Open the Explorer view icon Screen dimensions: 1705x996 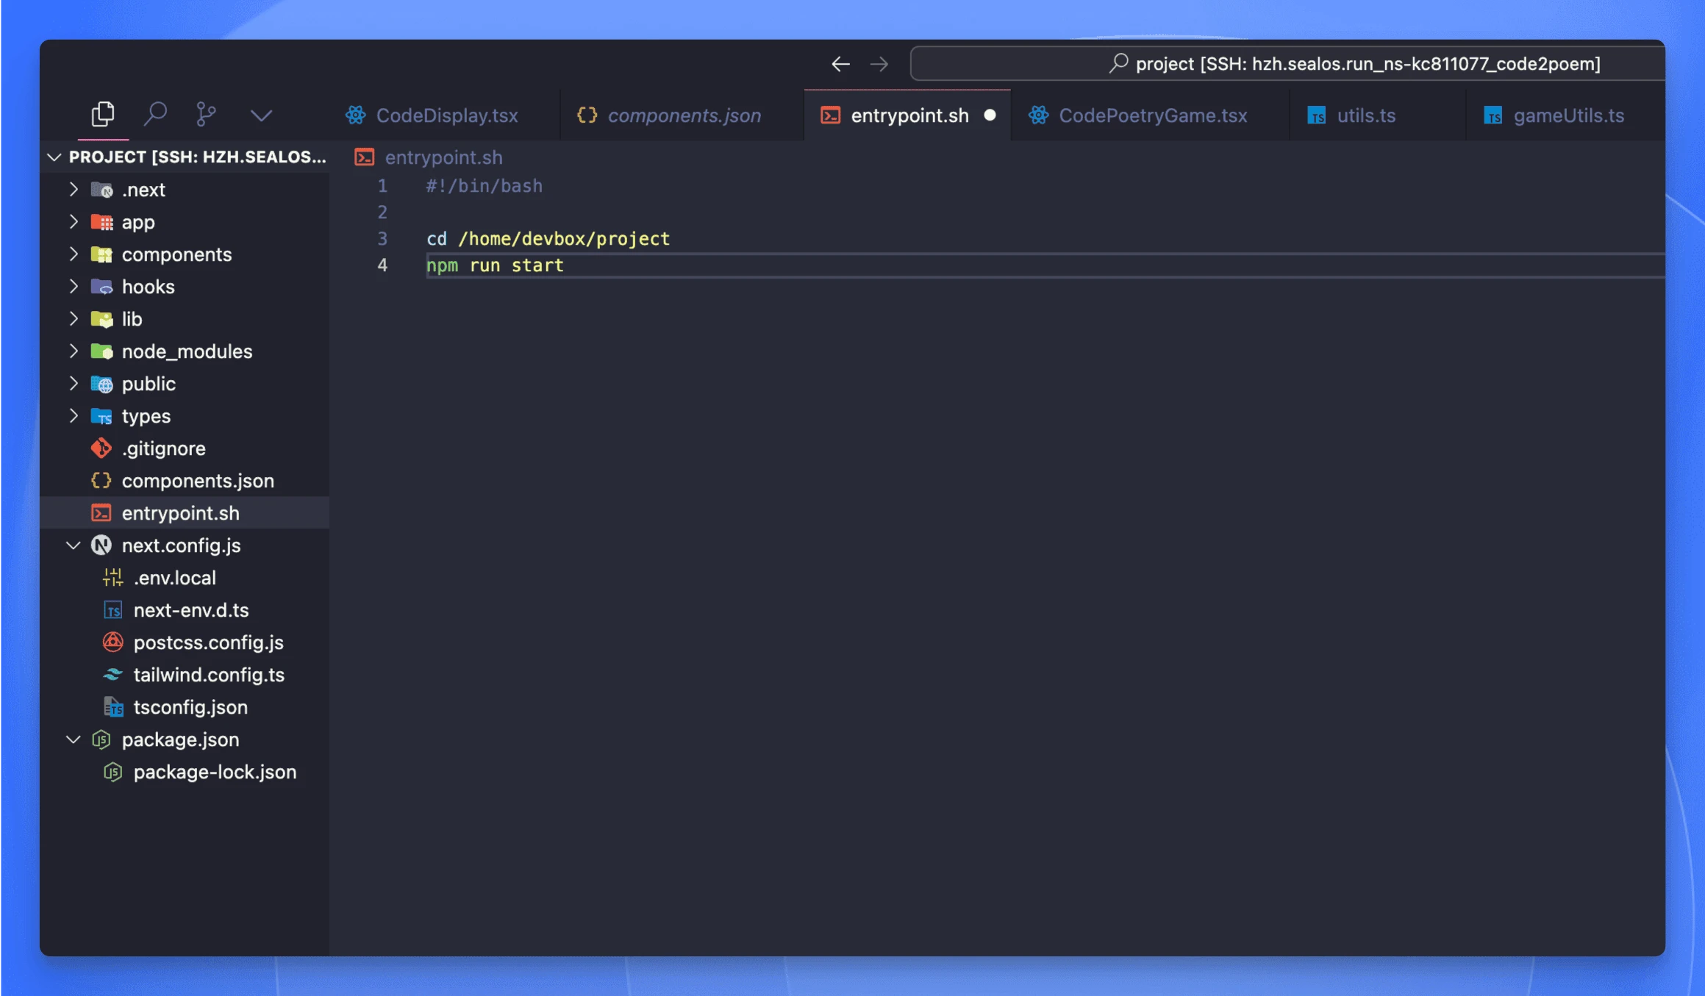102,114
